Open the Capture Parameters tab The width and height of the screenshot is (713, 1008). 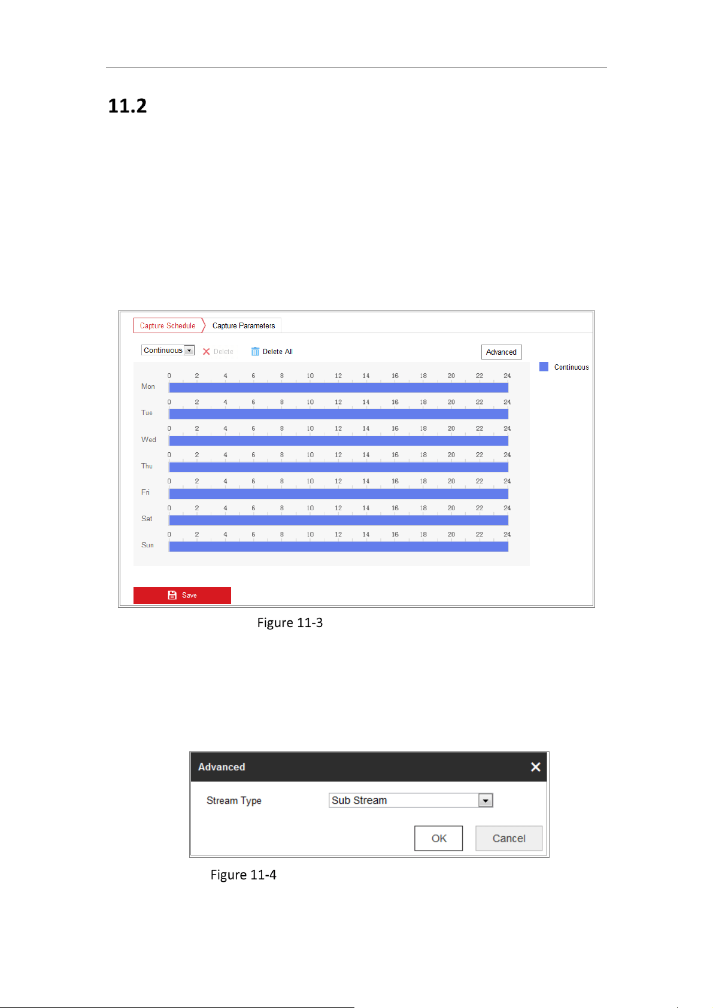244,325
